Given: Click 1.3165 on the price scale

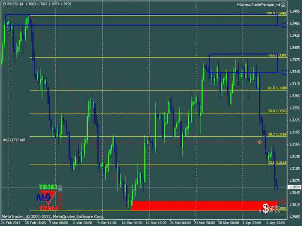Looking at the screenshot, I should 295,144.
